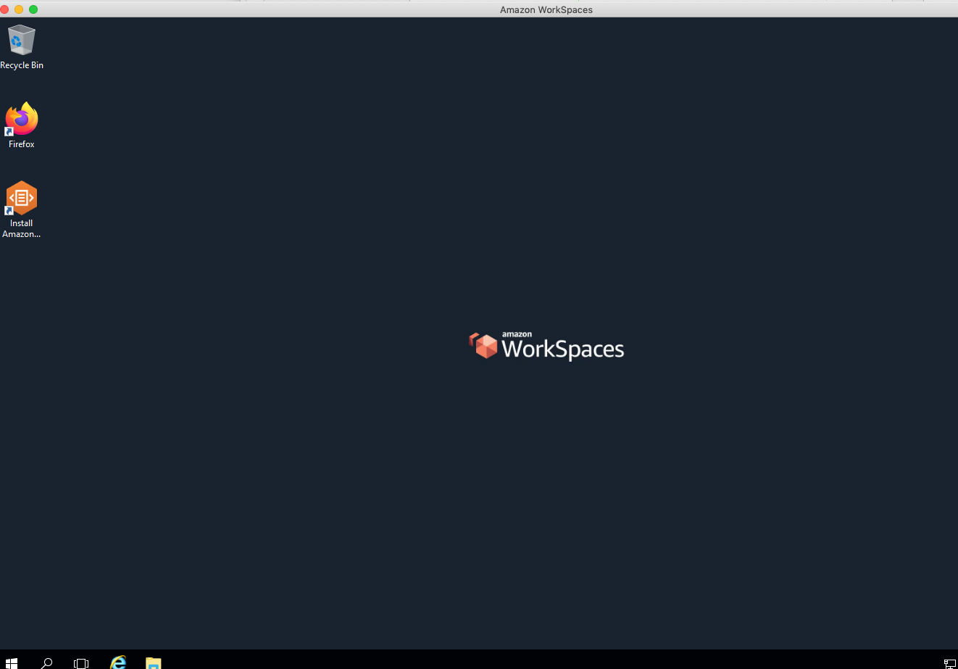Open taskbar search magnifier
Screen dimensions: 958x669
tap(47, 662)
